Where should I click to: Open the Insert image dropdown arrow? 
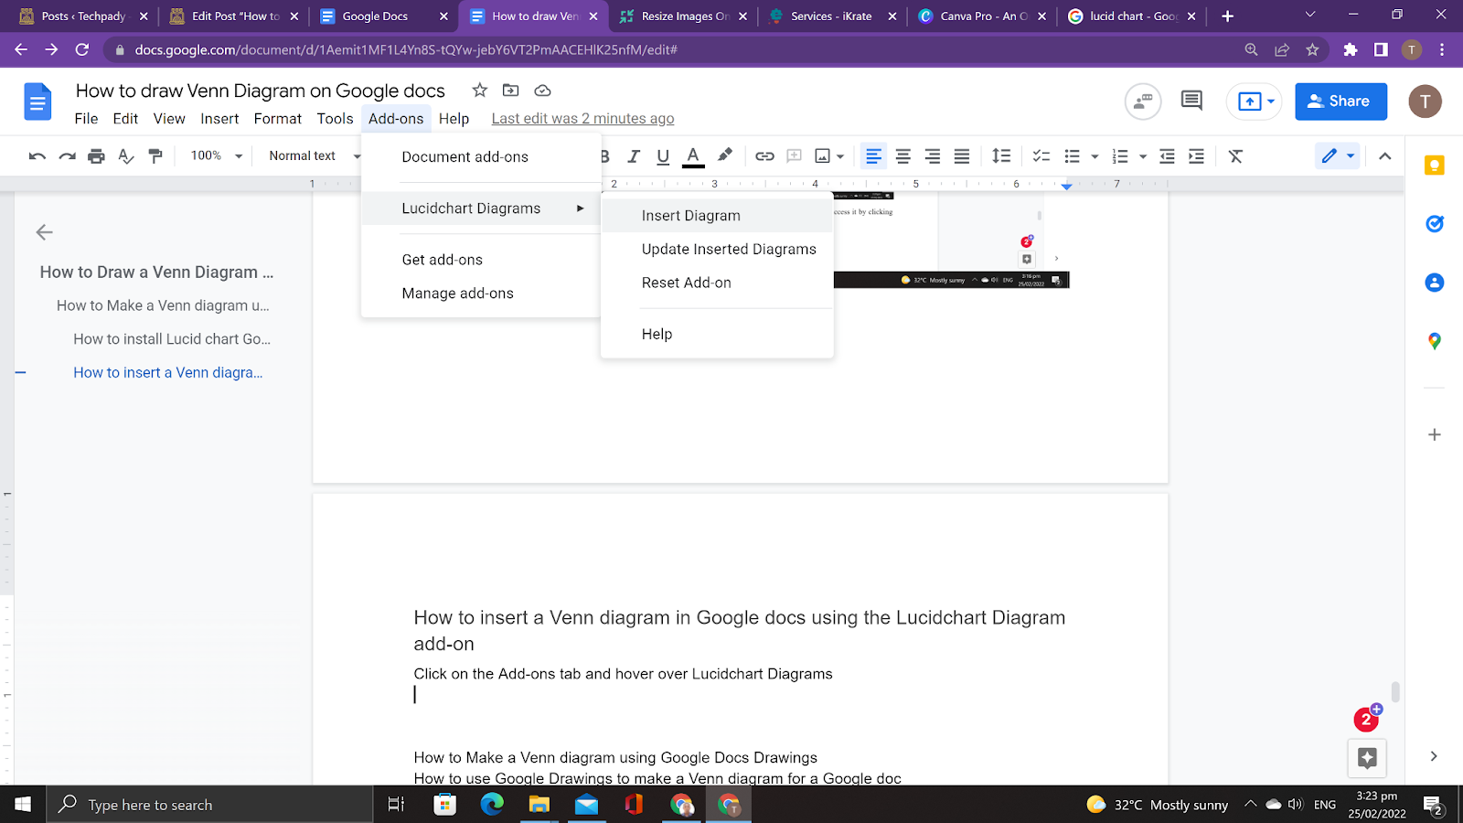coord(840,156)
